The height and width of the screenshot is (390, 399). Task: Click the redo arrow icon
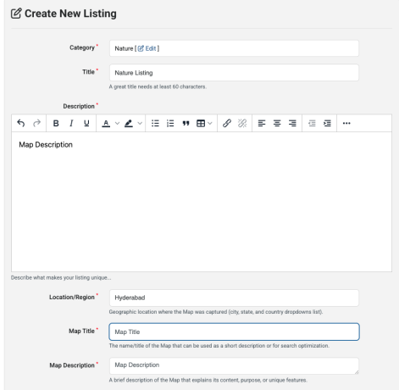click(x=36, y=123)
